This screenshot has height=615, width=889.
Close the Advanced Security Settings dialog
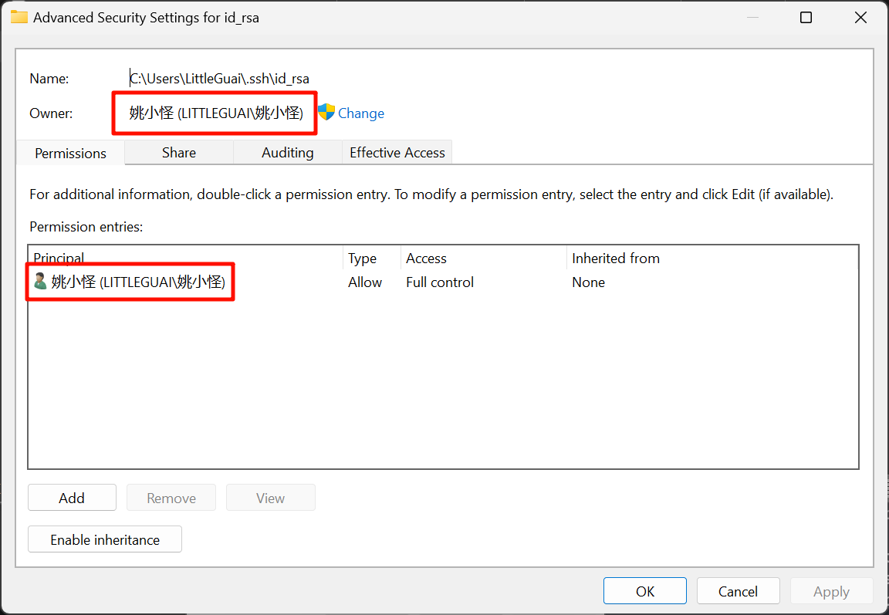point(860,17)
